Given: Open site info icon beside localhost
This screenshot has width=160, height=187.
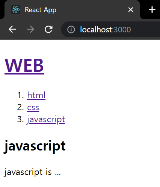Looking at the screenshot, I should point(71,30).
